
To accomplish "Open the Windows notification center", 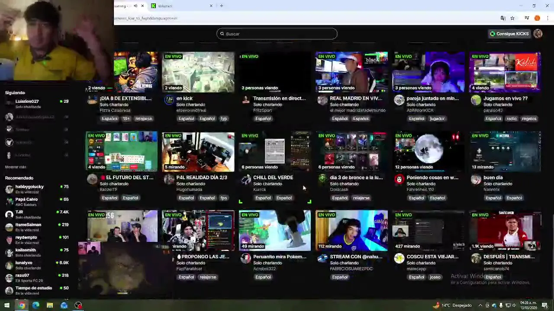I will tap(545, 305).
